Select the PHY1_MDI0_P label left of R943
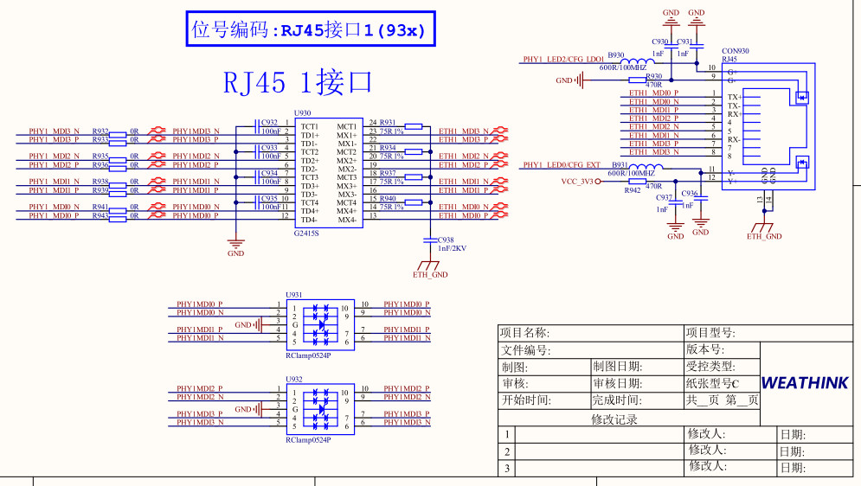The height and width of the screenshot is (486, 861). pos(54,215)
